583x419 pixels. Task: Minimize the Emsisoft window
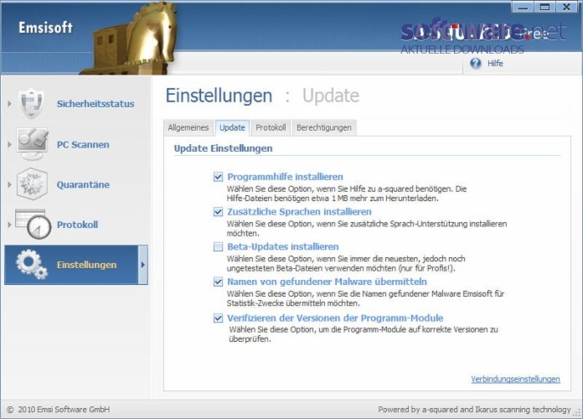tap(523, 7)
